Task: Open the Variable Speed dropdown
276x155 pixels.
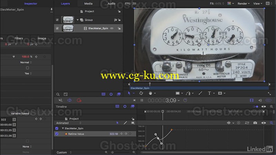Action: 21,114
